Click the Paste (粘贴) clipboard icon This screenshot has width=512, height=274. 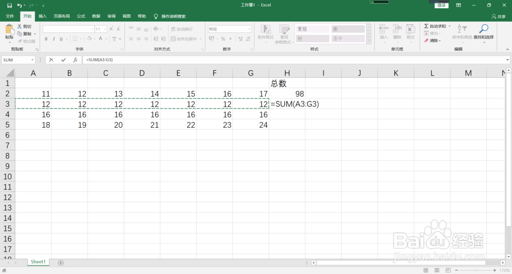tap(9, 30)
